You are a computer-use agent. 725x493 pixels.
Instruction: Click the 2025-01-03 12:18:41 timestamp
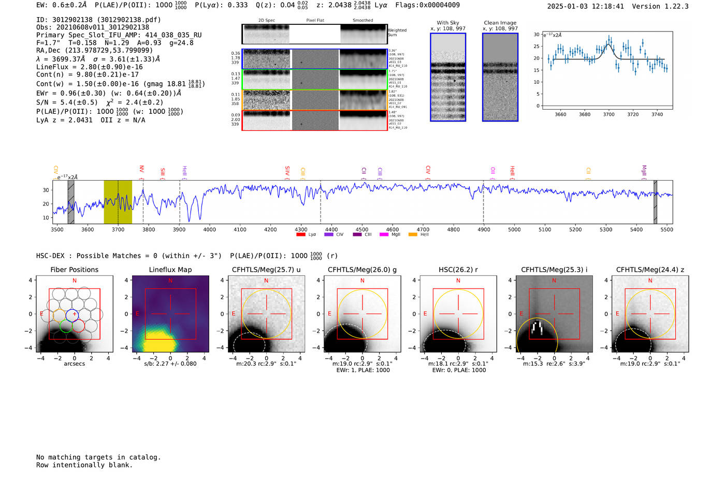point(585,6)
